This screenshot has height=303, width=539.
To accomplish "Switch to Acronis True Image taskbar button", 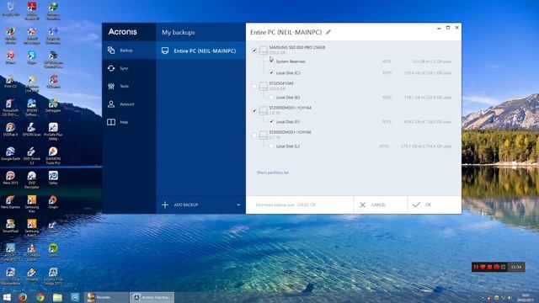I will coord(152,297).
